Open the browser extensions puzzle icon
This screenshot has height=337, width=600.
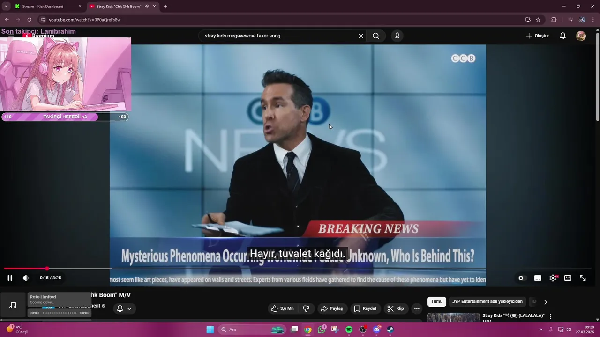pyautogui.click(x=554, y=20)
